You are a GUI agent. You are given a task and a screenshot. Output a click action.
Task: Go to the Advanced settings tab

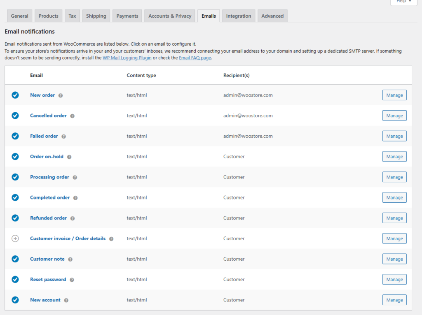click(272, 16)
